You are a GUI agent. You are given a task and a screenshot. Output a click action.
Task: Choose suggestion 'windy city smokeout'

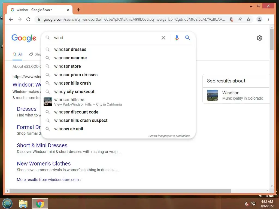118,91
